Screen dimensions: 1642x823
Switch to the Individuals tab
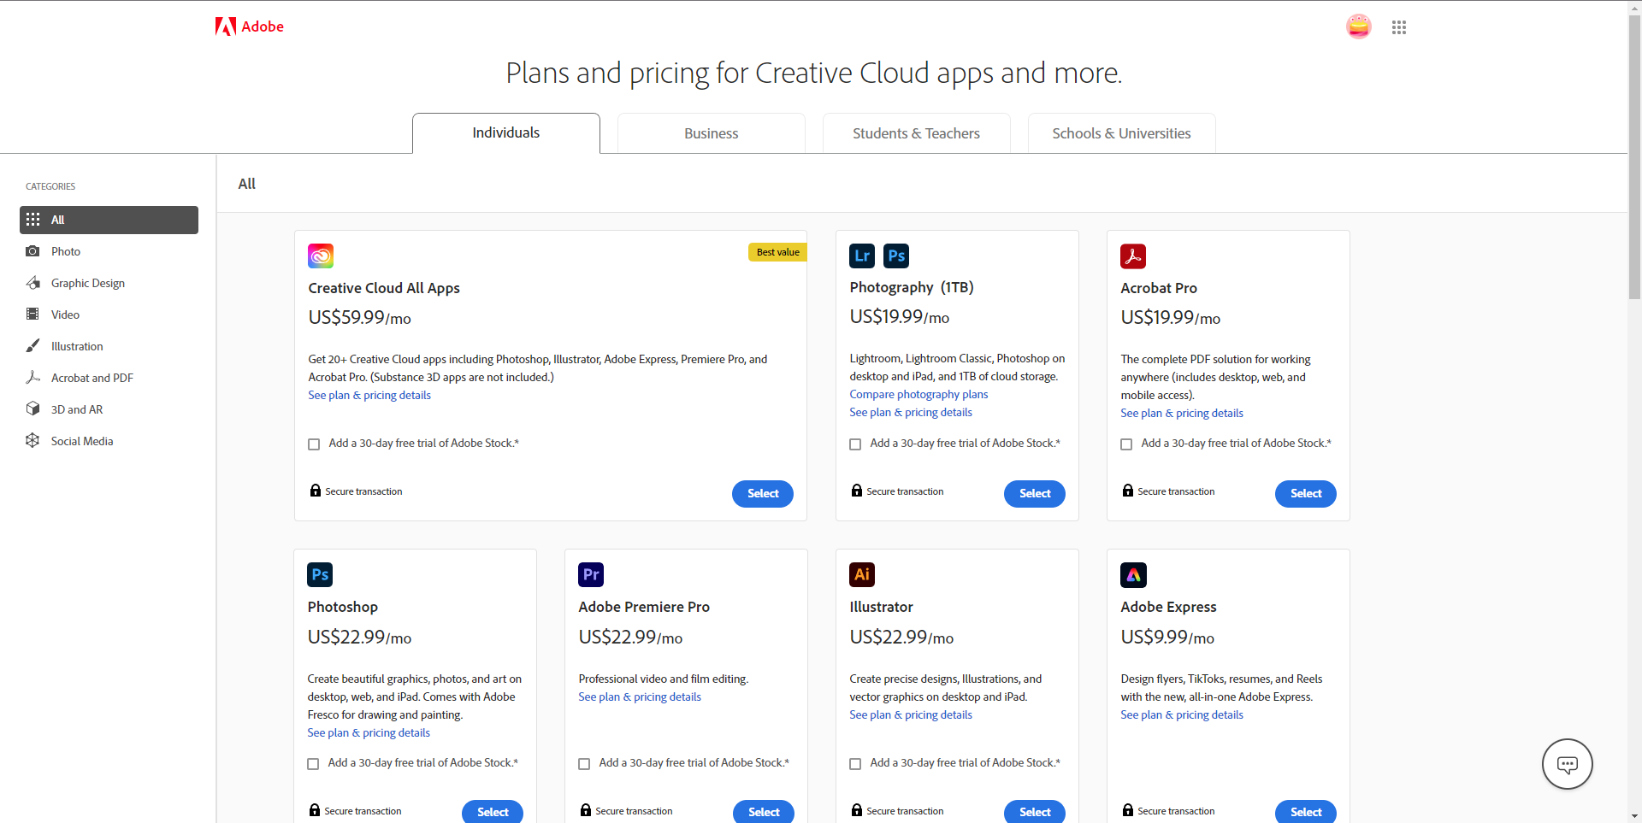tap(506, 133)
